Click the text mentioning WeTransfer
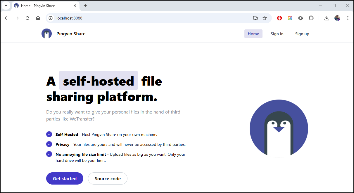354x193 pixels. point(113,115)
